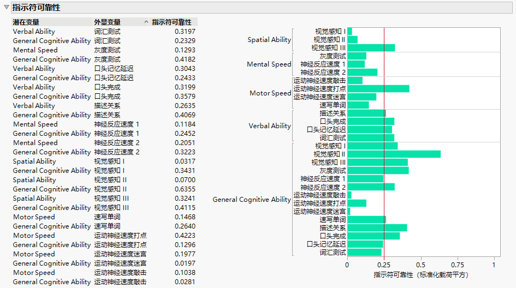Click the sort caret on 外显变量 column
This screenshot has height=288, width=516.
(x=146, y=22)
